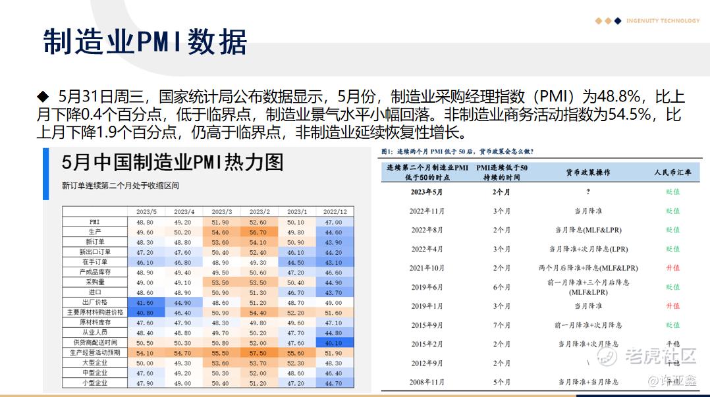Click the 2023/5 column header
The width and height of the screenshot is (710, 397).
(146, 211)
